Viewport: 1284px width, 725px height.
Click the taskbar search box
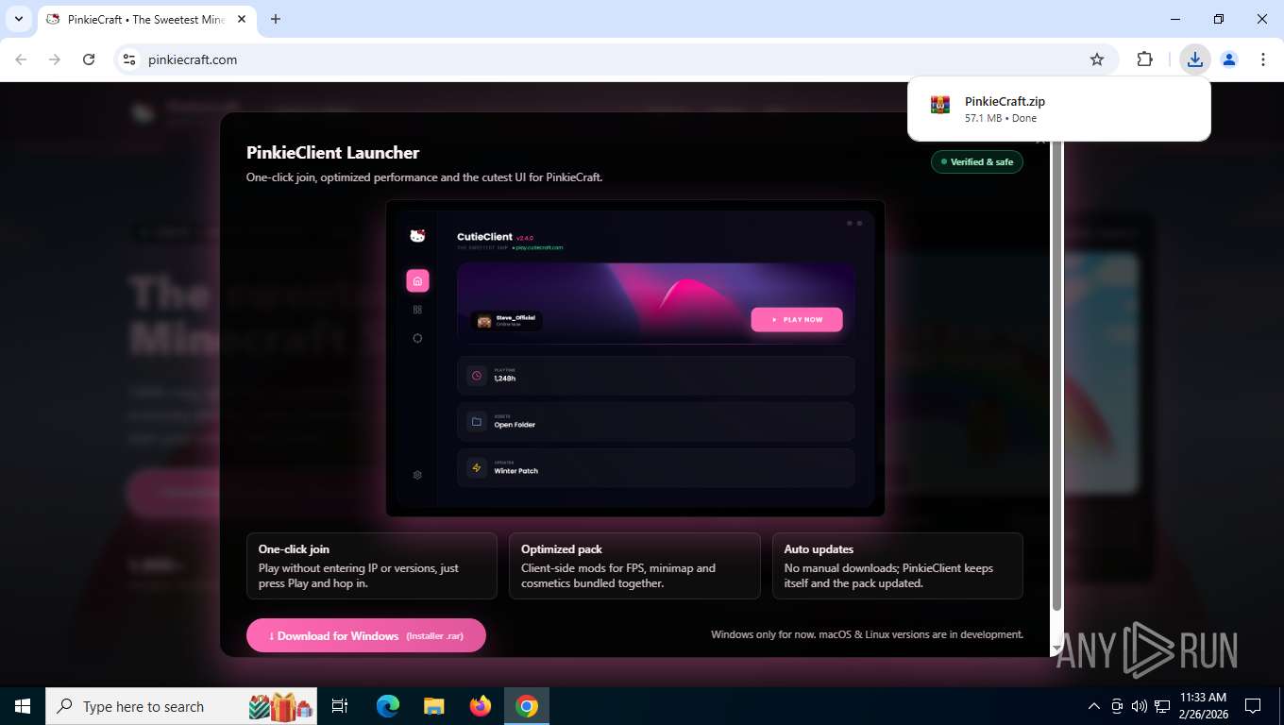pos(183,706)
